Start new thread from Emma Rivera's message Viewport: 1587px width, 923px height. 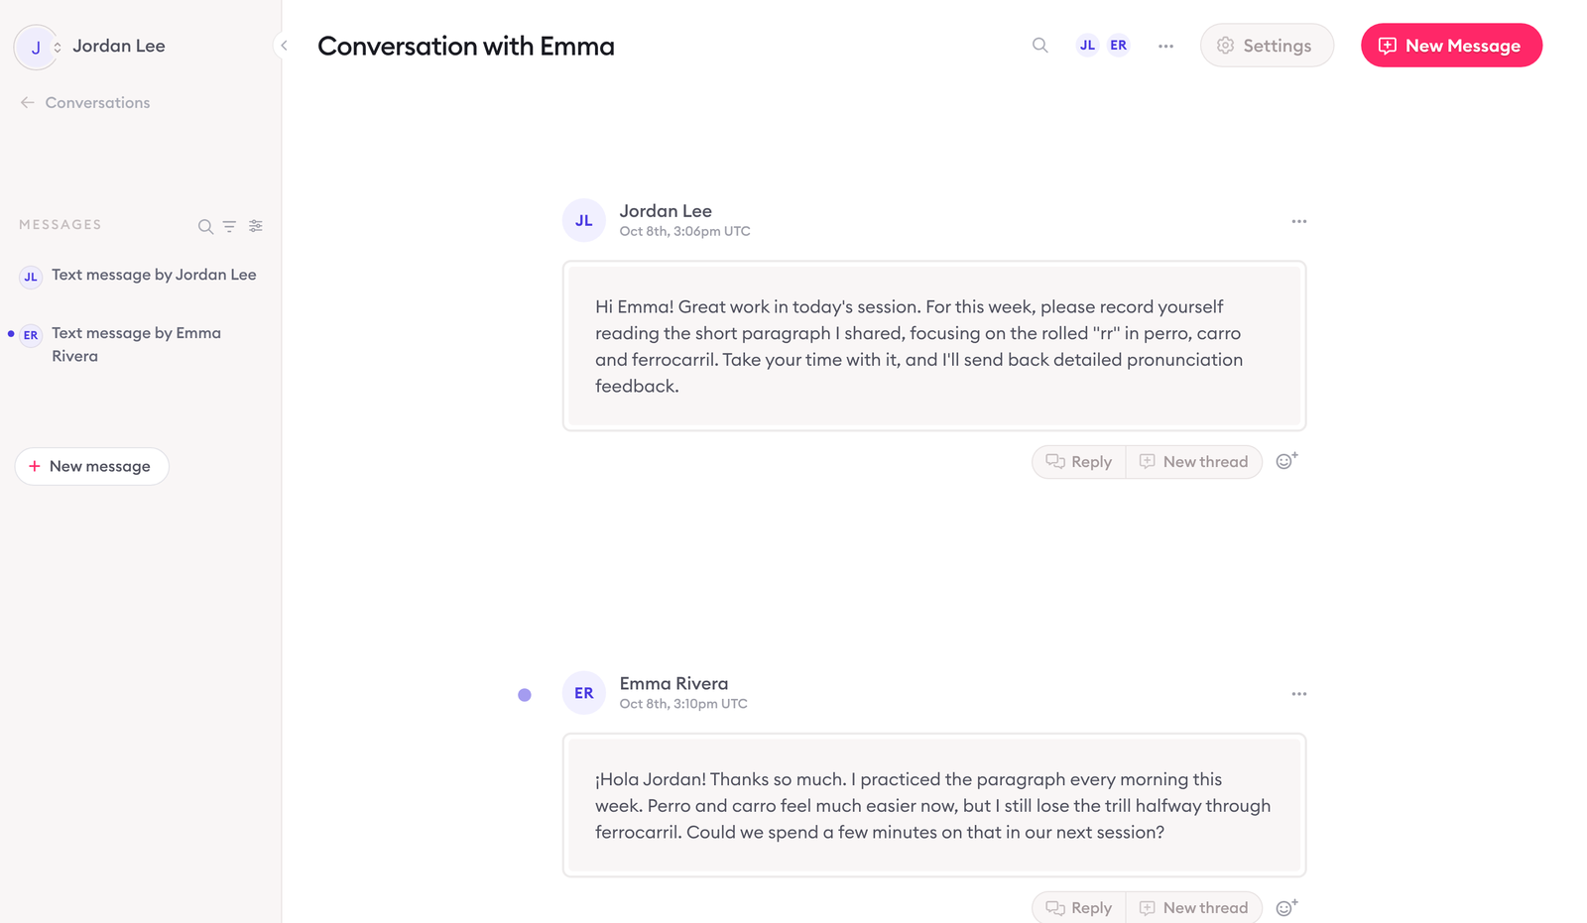(x=1194, y=908)
